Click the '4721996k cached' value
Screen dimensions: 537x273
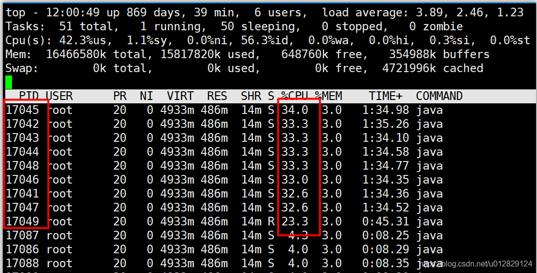point(433,68)
